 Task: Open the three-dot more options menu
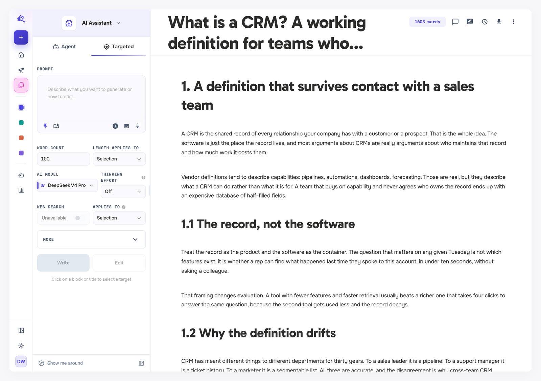tap(513, 22)
